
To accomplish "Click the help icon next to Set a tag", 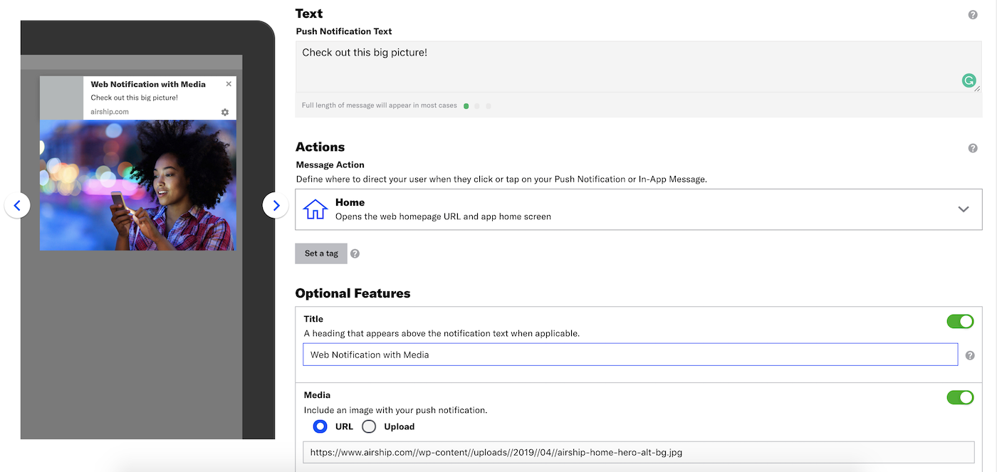I will pos(355,253).
